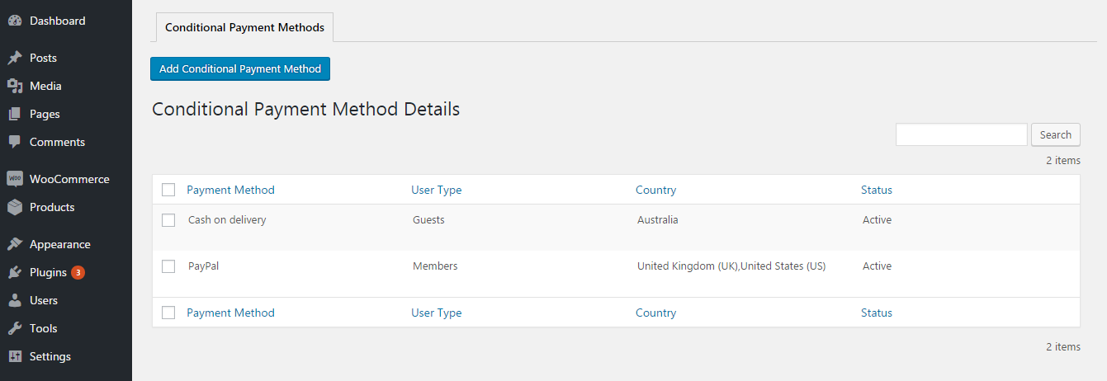Click the Posts pushpin icon
Viewport: 1107px width, 381px height.
tap(14, 58)
